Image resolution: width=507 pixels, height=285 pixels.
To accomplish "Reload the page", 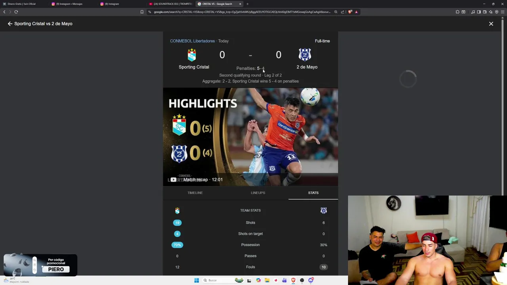I will 16,12.
